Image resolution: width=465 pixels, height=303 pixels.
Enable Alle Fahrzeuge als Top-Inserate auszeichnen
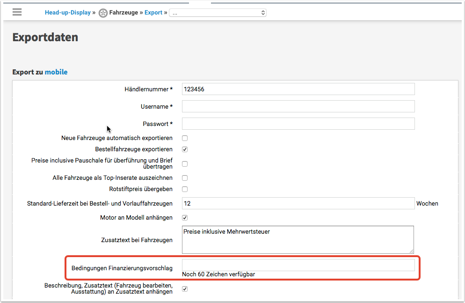(x=185, y=178)
